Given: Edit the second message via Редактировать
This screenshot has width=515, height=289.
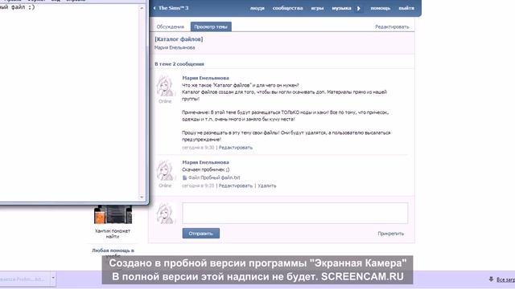Looking at the screenshot, I should pos(236,185).
